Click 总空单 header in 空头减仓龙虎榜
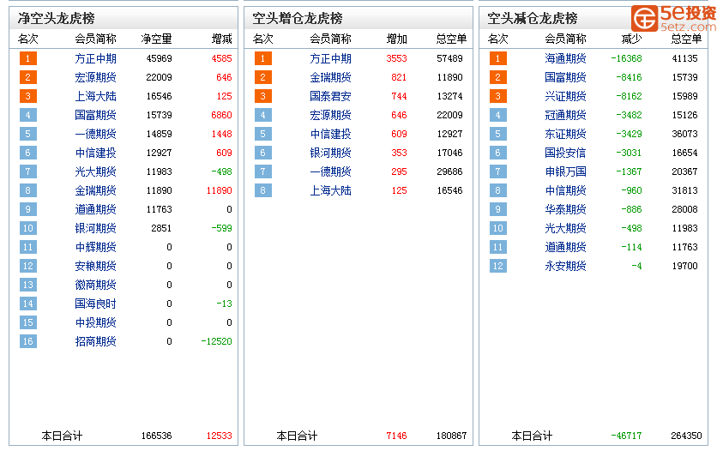 click(x=687, y=39)
